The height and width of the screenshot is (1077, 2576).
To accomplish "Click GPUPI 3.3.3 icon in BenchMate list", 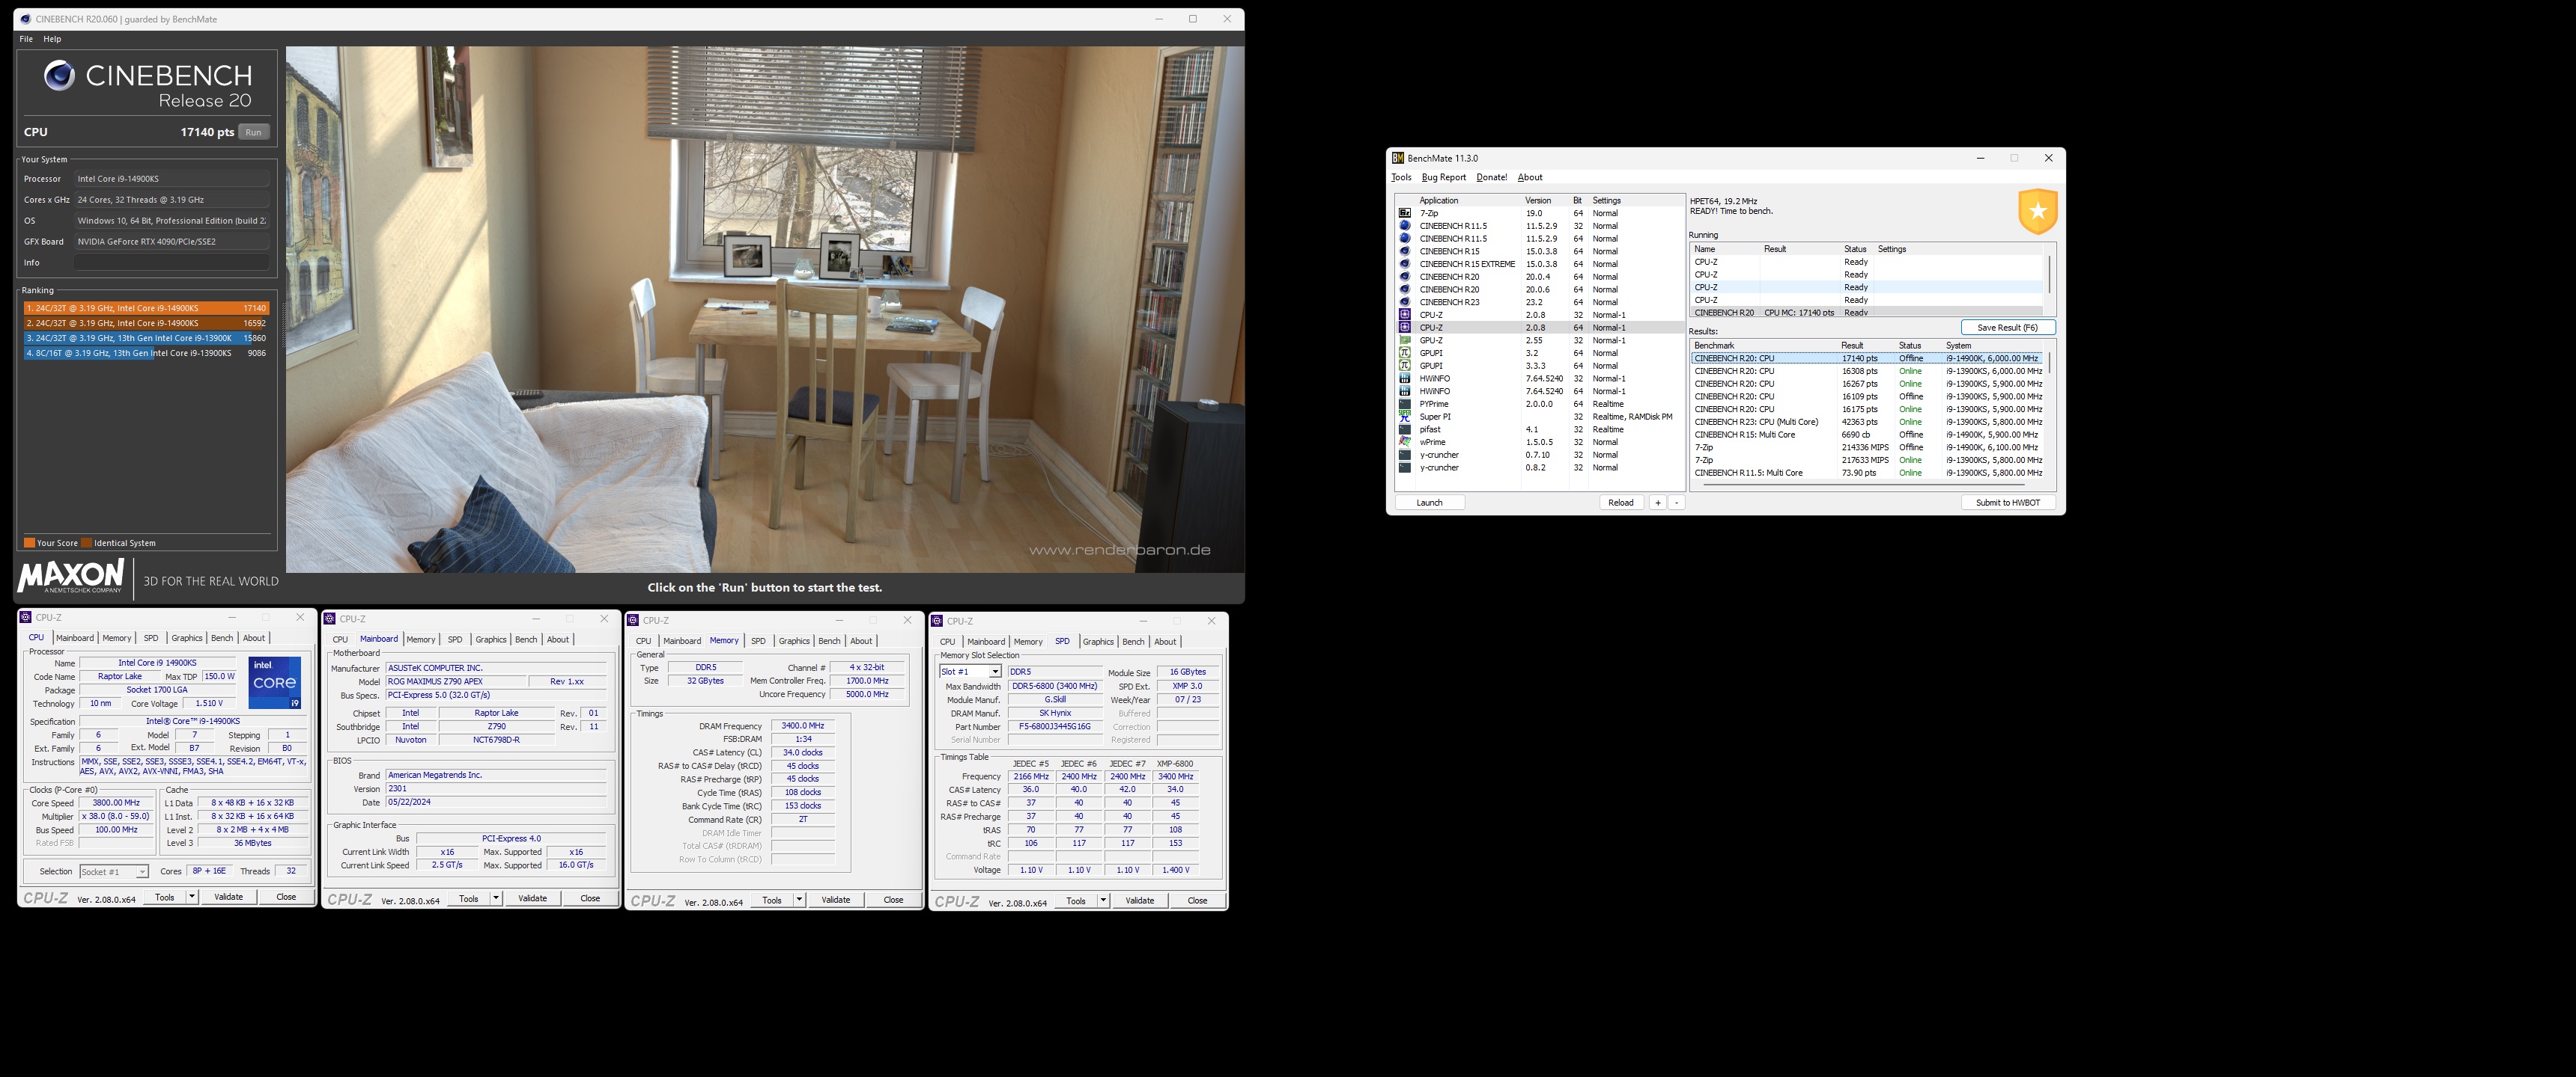I will click(1405, 366).
